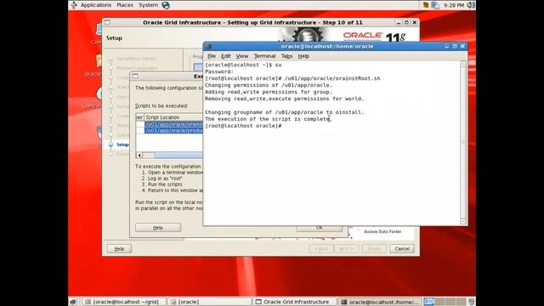Open the Applications menu in the top panel

click(96, 5)
